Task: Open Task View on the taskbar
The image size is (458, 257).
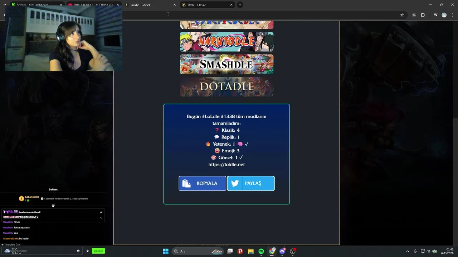Action: point(230,251)
